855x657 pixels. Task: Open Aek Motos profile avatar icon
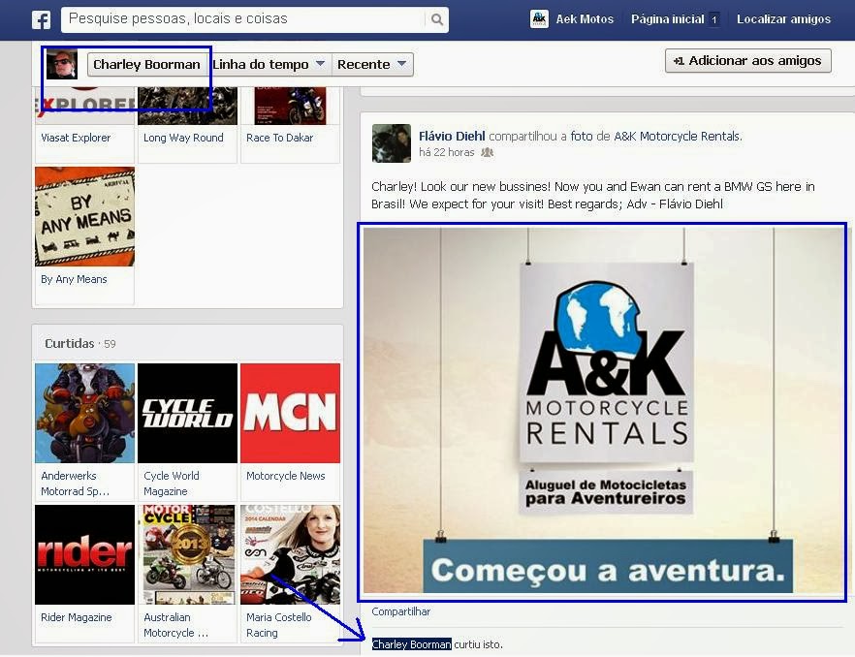(539, 19)
